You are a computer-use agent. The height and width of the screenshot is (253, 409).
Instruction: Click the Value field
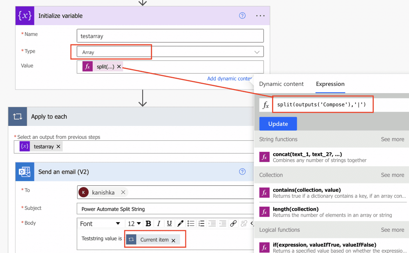[x=170, y=67]
